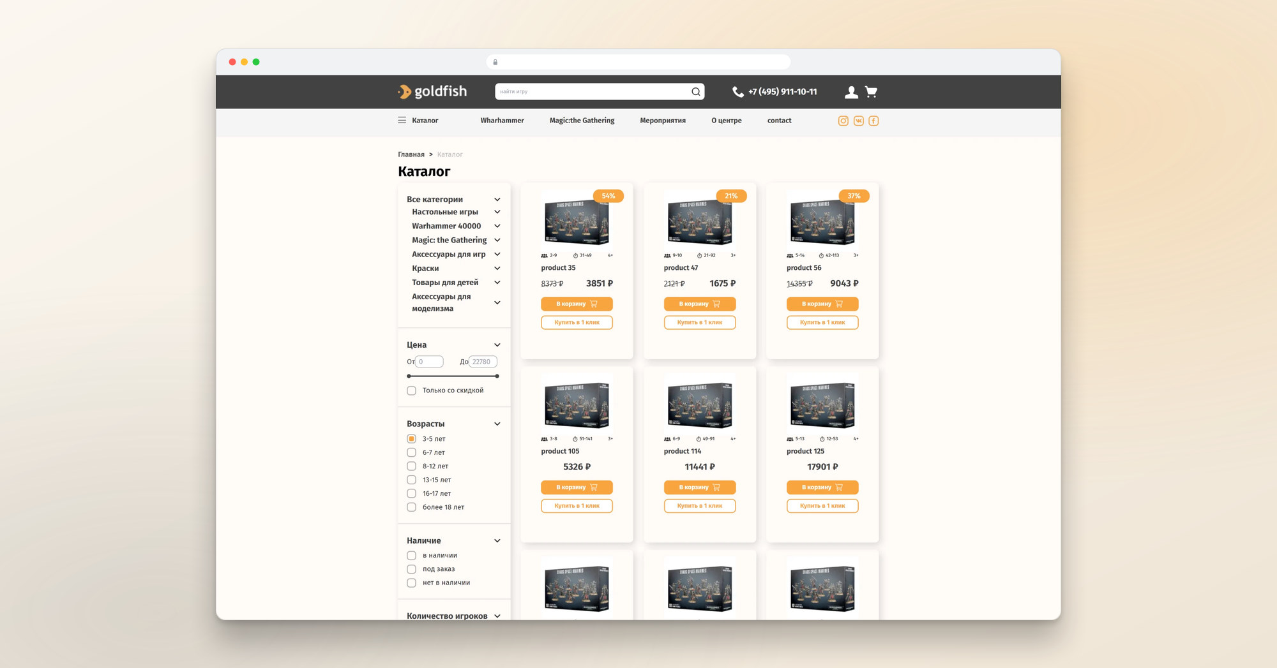Click the price 'От' input field
1277x668 pixels.
429,362
